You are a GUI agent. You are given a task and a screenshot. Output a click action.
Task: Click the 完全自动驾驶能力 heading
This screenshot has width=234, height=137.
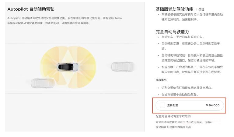point(172,32)
